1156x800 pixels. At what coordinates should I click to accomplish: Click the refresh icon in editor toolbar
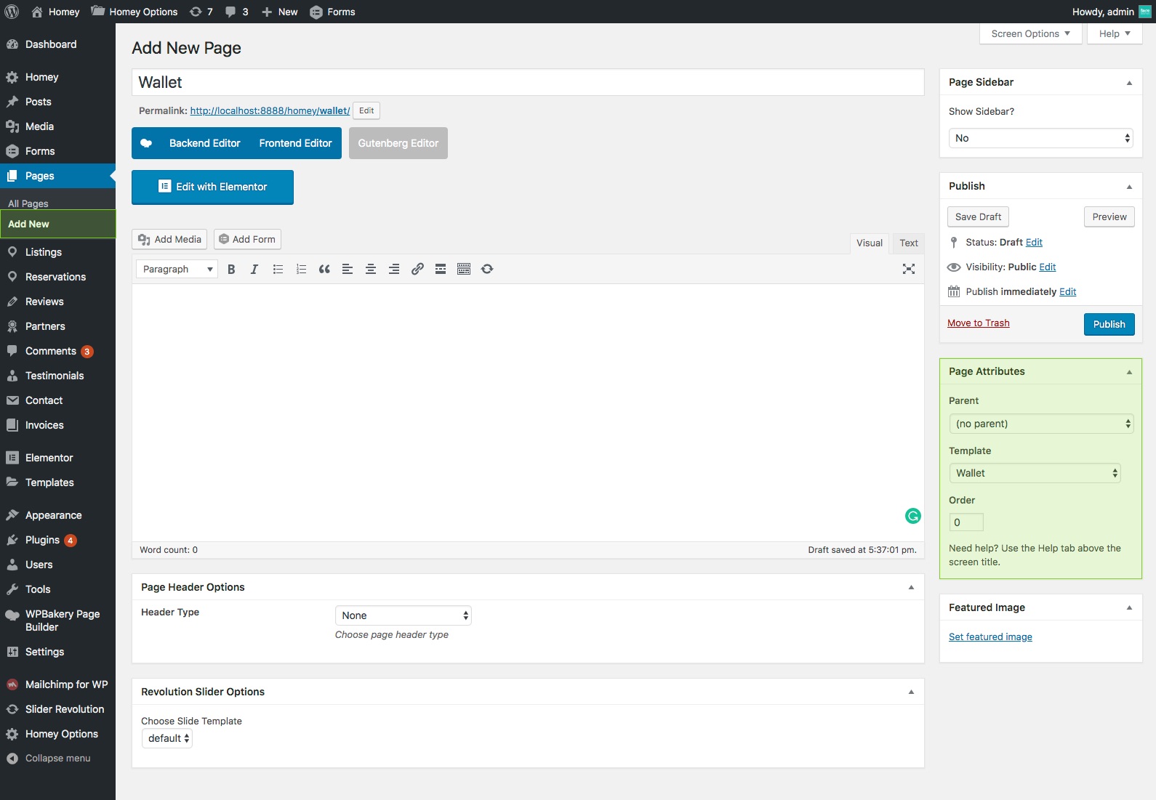[487, 269]
